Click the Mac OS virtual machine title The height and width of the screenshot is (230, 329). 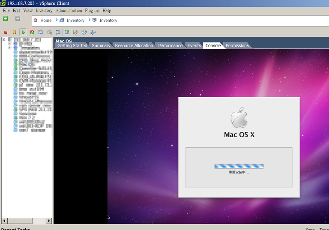click(63, 41)
